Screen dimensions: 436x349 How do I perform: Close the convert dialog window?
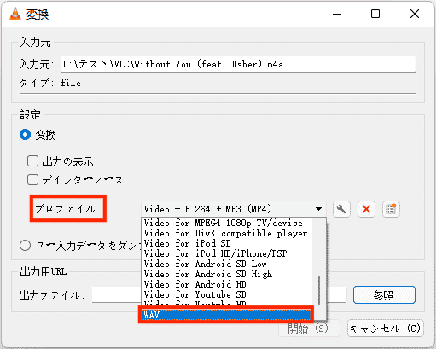[415, 14]
